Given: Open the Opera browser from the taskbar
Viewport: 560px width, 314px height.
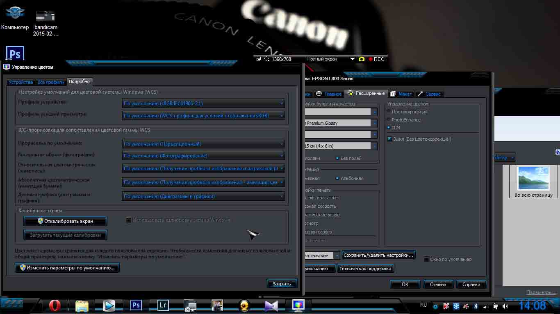Looking at the screenshot, I should 55,305.
